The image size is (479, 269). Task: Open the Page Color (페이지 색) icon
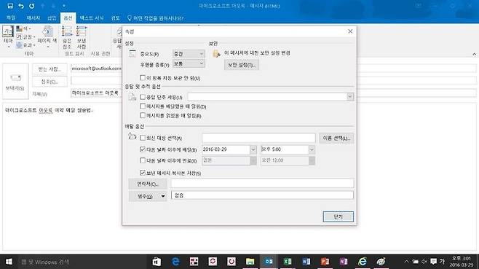[x=47, y=31]
